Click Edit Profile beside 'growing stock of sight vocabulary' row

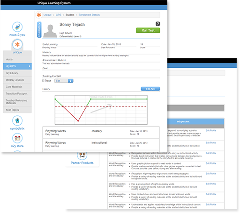pos(211,184)
